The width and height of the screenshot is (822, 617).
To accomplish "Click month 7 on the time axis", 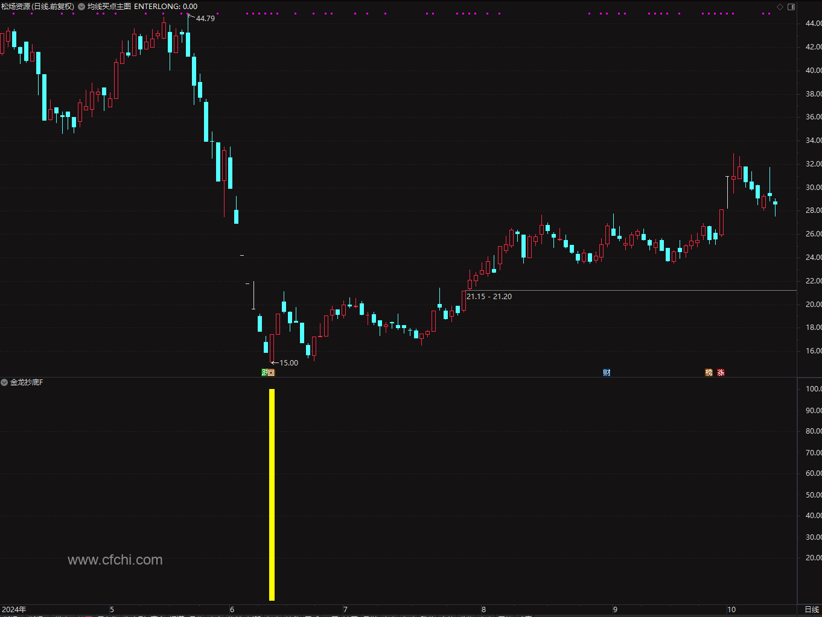I will click(x=345, y=610).
